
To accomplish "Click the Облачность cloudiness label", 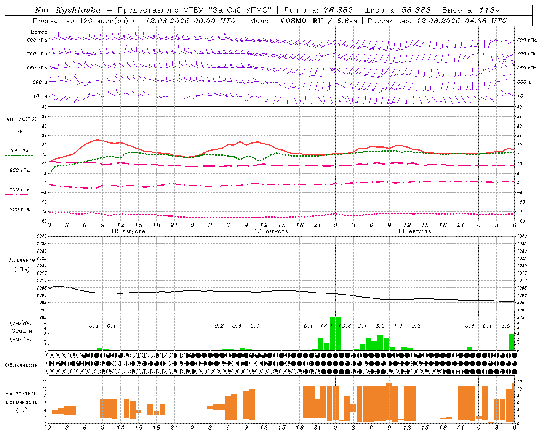I will pyautogui.click(x=21, y=365).
